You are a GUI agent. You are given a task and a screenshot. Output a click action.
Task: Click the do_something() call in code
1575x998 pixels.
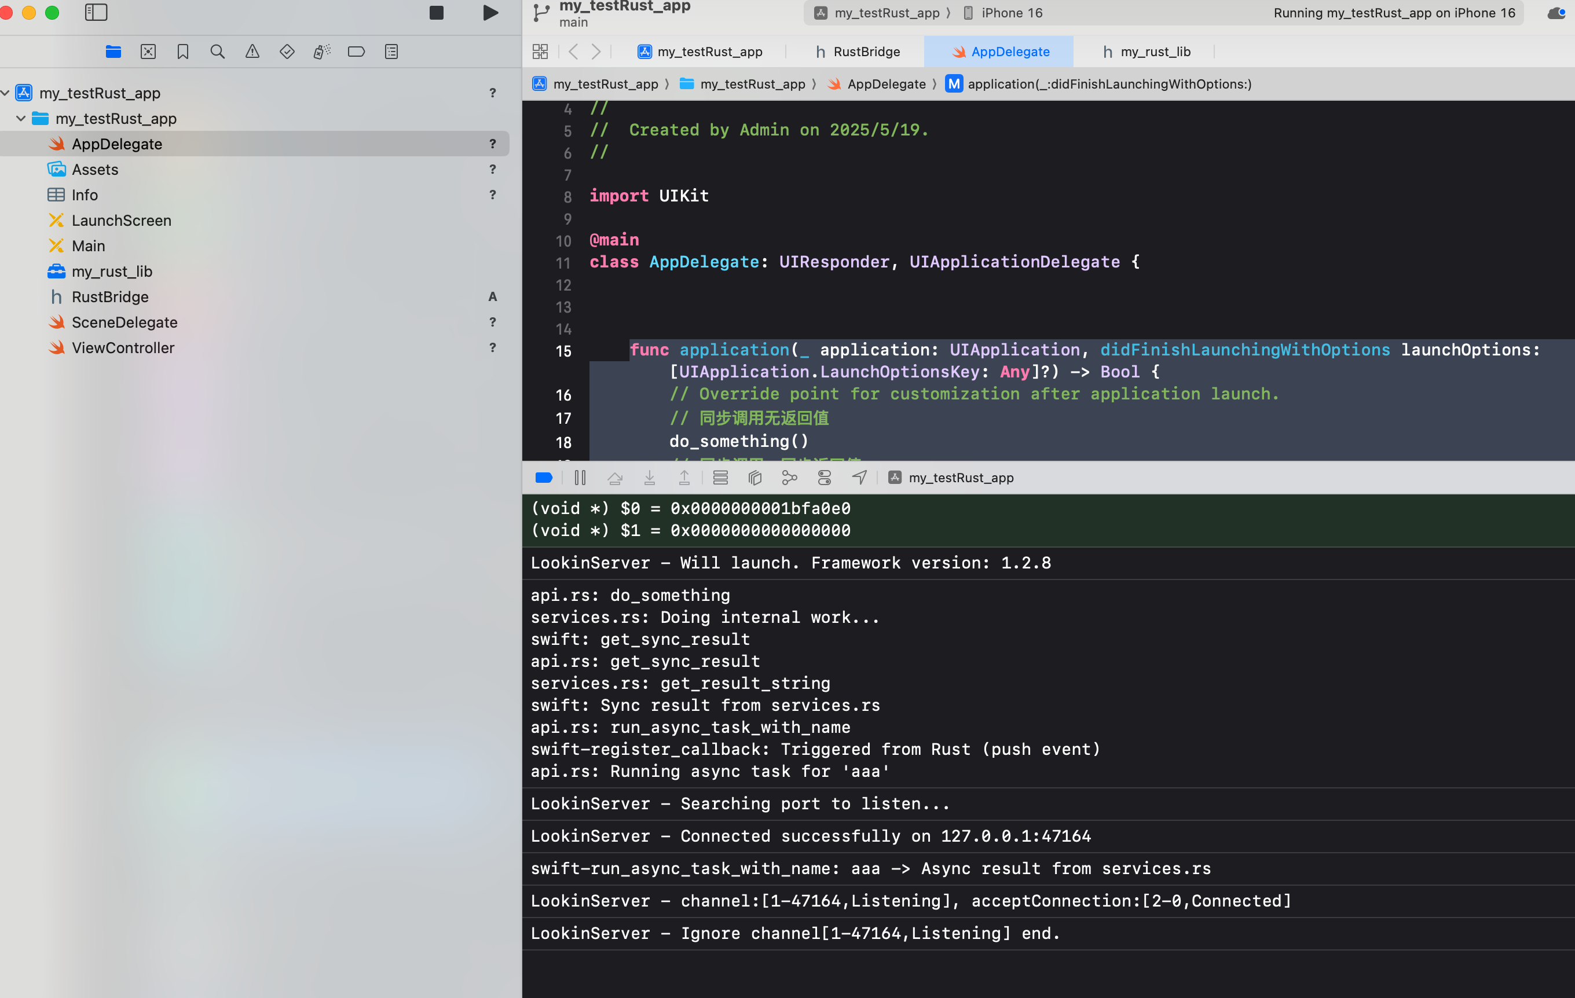738,442
